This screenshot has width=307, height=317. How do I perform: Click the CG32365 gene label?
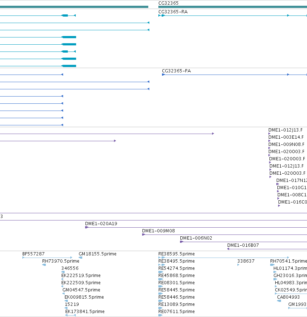(x=168, y=3)
